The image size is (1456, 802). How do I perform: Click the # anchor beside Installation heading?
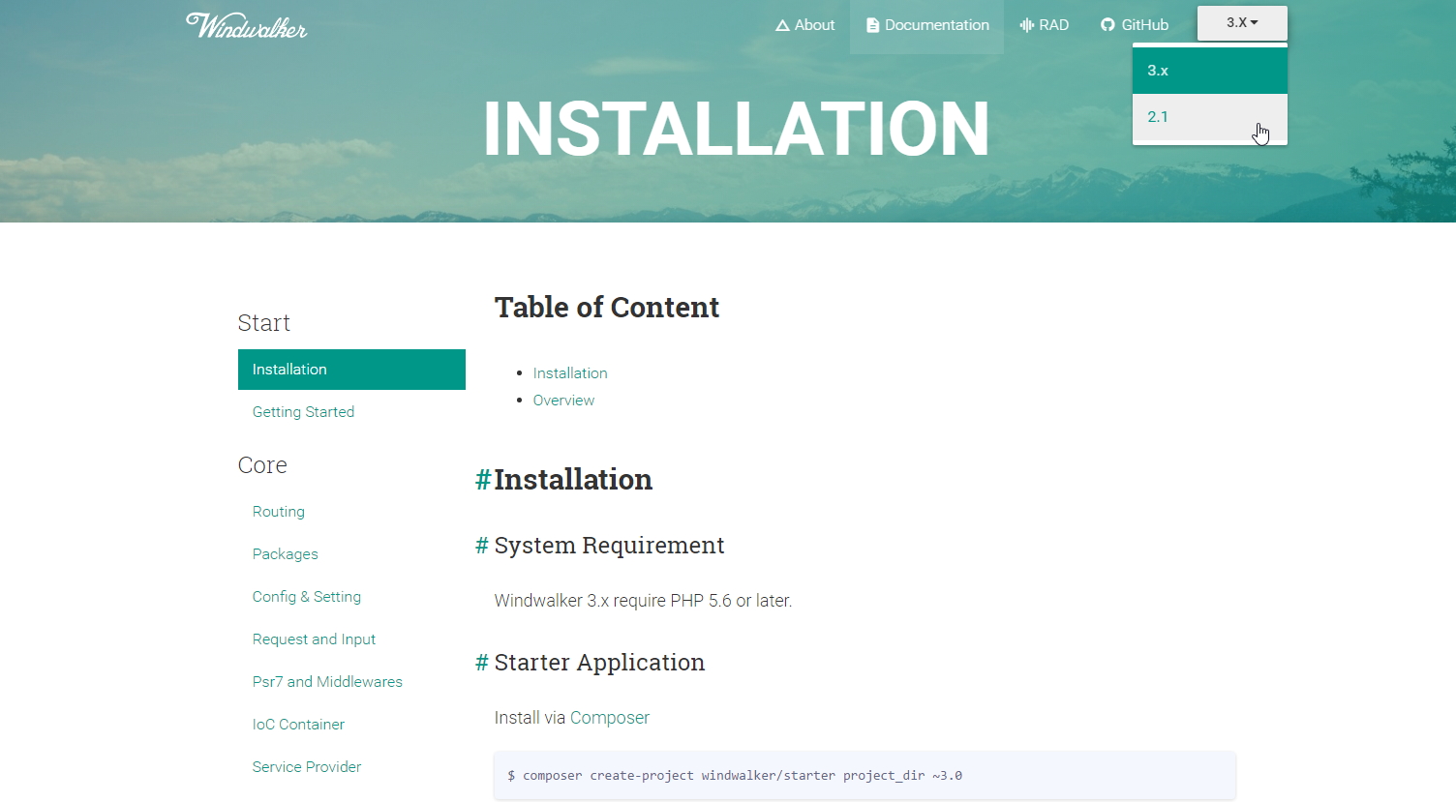[x=483, y=480]
